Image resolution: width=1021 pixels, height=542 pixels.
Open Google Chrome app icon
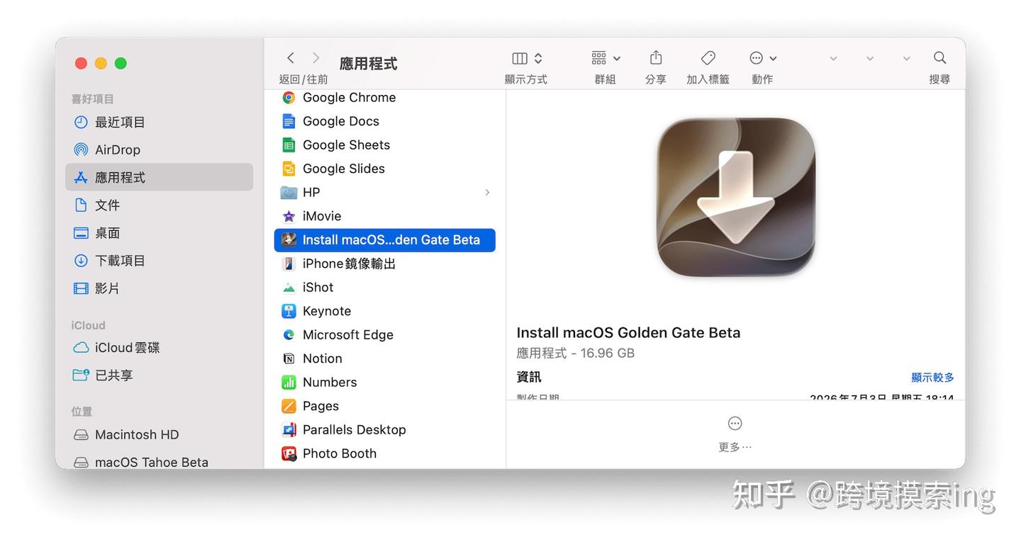(289, 98)
